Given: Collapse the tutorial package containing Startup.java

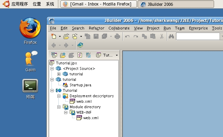Looking at the screenshot, I should point(52,79).
